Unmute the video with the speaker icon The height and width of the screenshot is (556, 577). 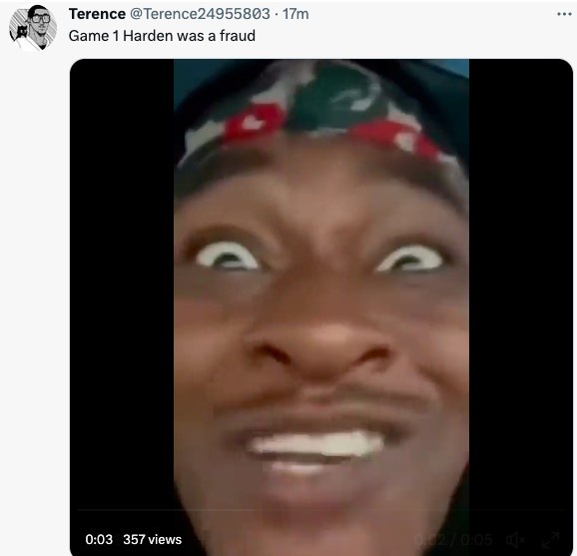point(515,540)
